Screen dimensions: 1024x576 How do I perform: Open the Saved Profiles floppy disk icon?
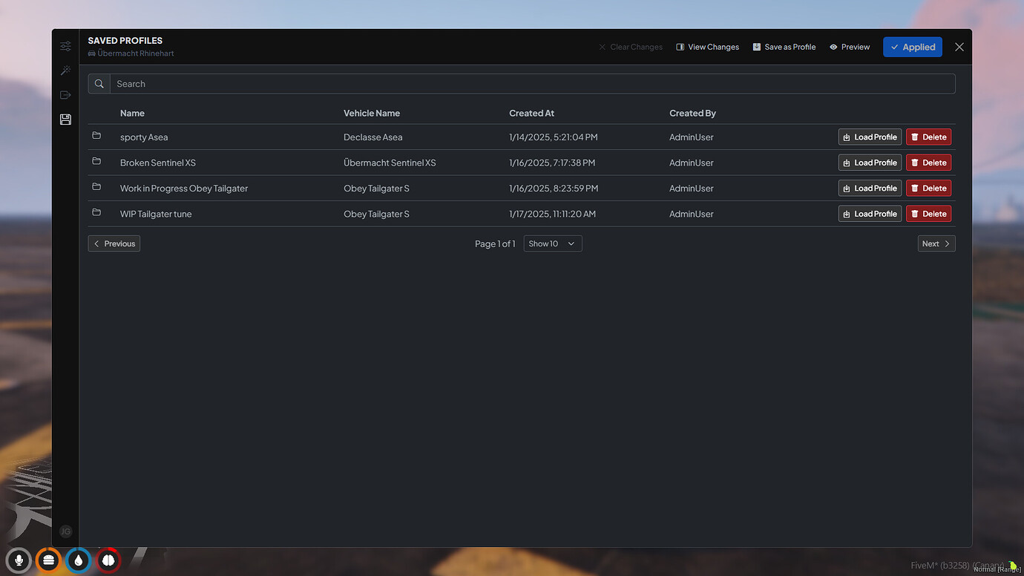coord(65,119)
